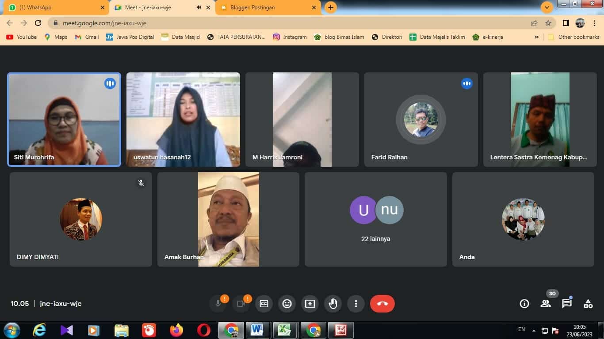Viewport: 604px width, 339px height.
Task: Open the emoji reactions panel
Action: point(287,304)
